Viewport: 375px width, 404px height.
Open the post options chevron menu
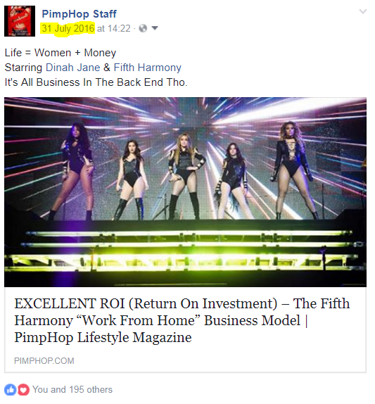(363, 11)
